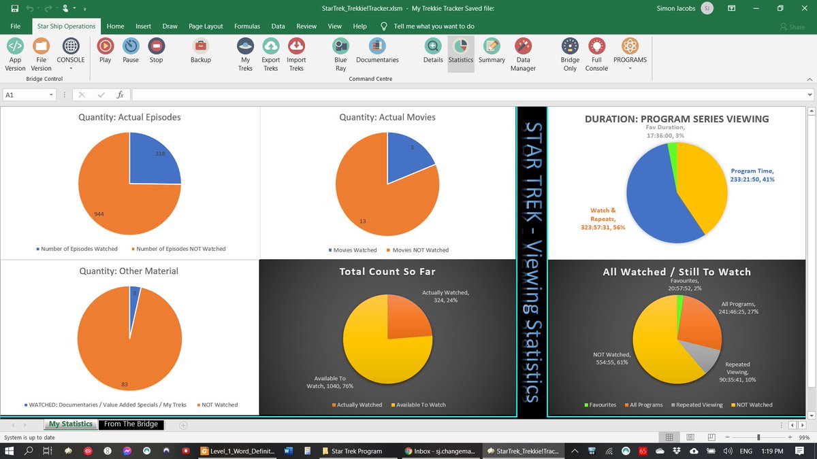Open the Documentaries section
The image size is (817, 459).
click(x=377, y=51)
